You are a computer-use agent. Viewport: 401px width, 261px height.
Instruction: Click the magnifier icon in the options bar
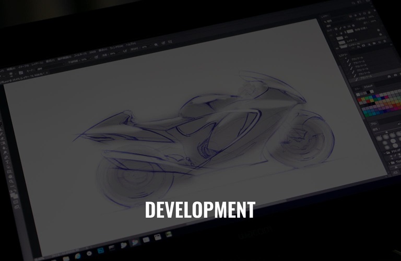click(x=156, y=44)
